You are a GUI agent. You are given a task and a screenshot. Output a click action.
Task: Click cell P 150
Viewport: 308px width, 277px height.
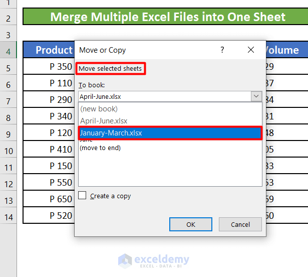click(x=49, y=166)
